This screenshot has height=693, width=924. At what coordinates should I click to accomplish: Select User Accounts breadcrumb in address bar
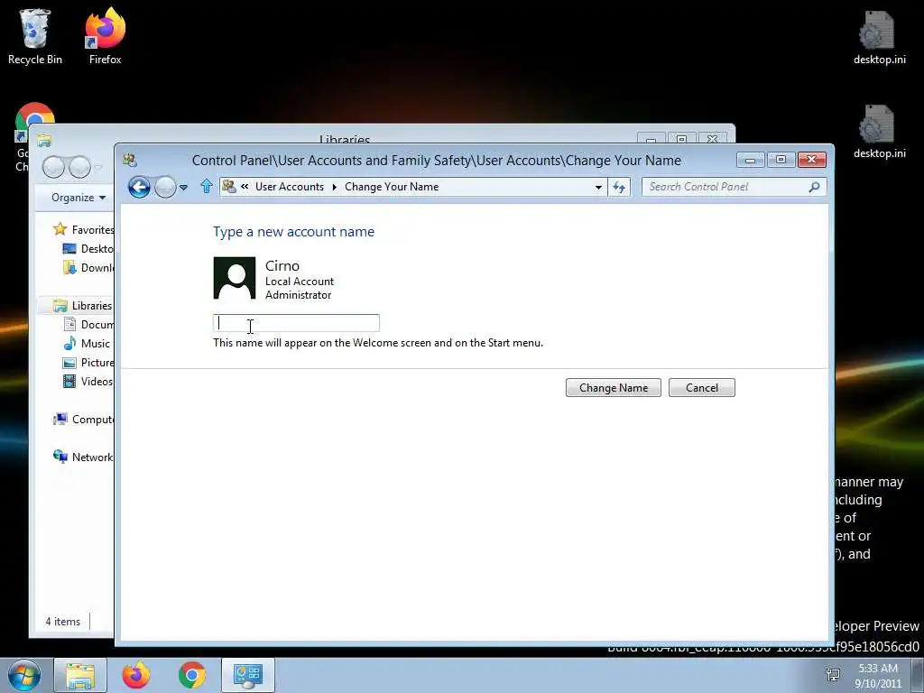(x=290, y=187)
